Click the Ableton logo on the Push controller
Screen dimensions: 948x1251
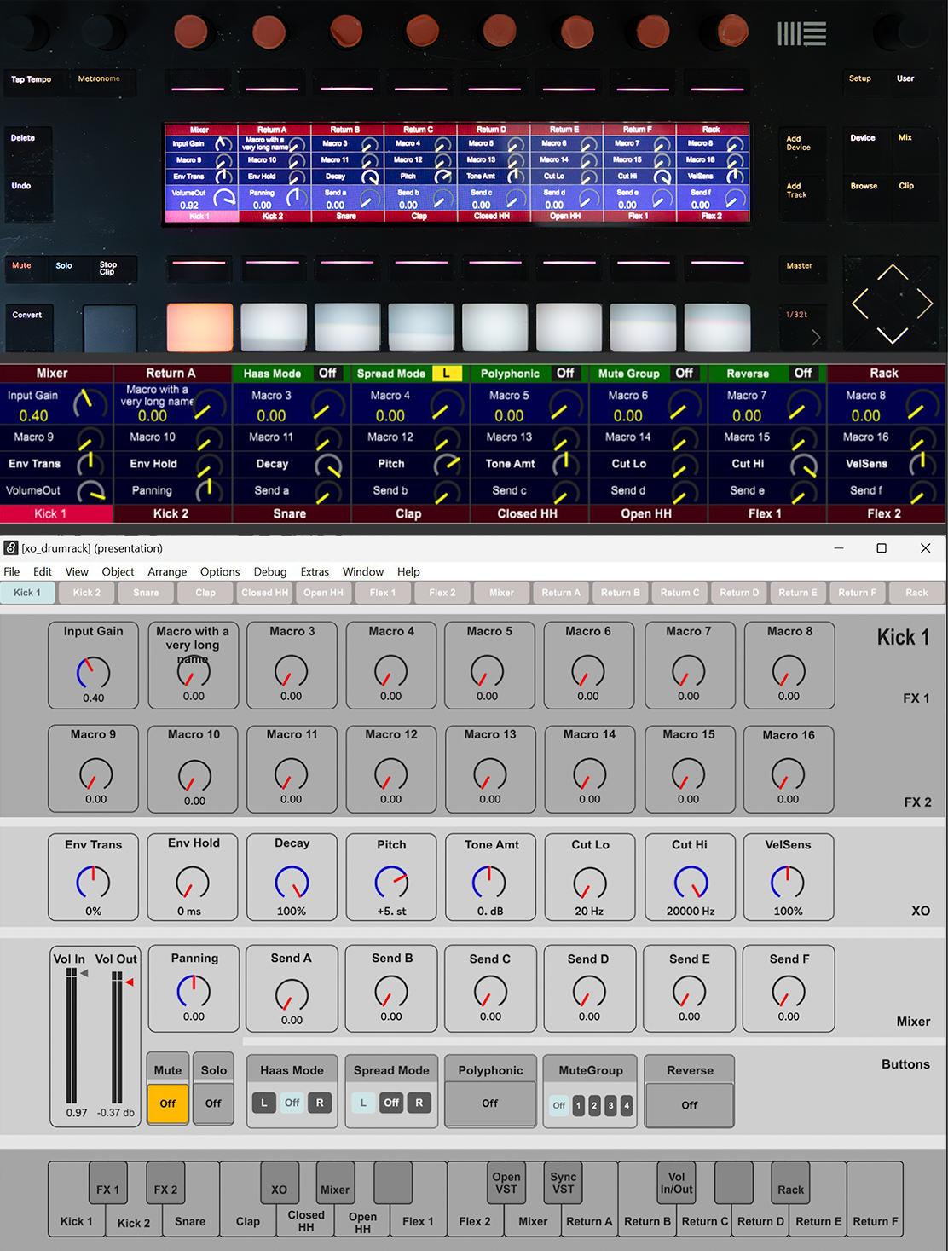(801, 34)
